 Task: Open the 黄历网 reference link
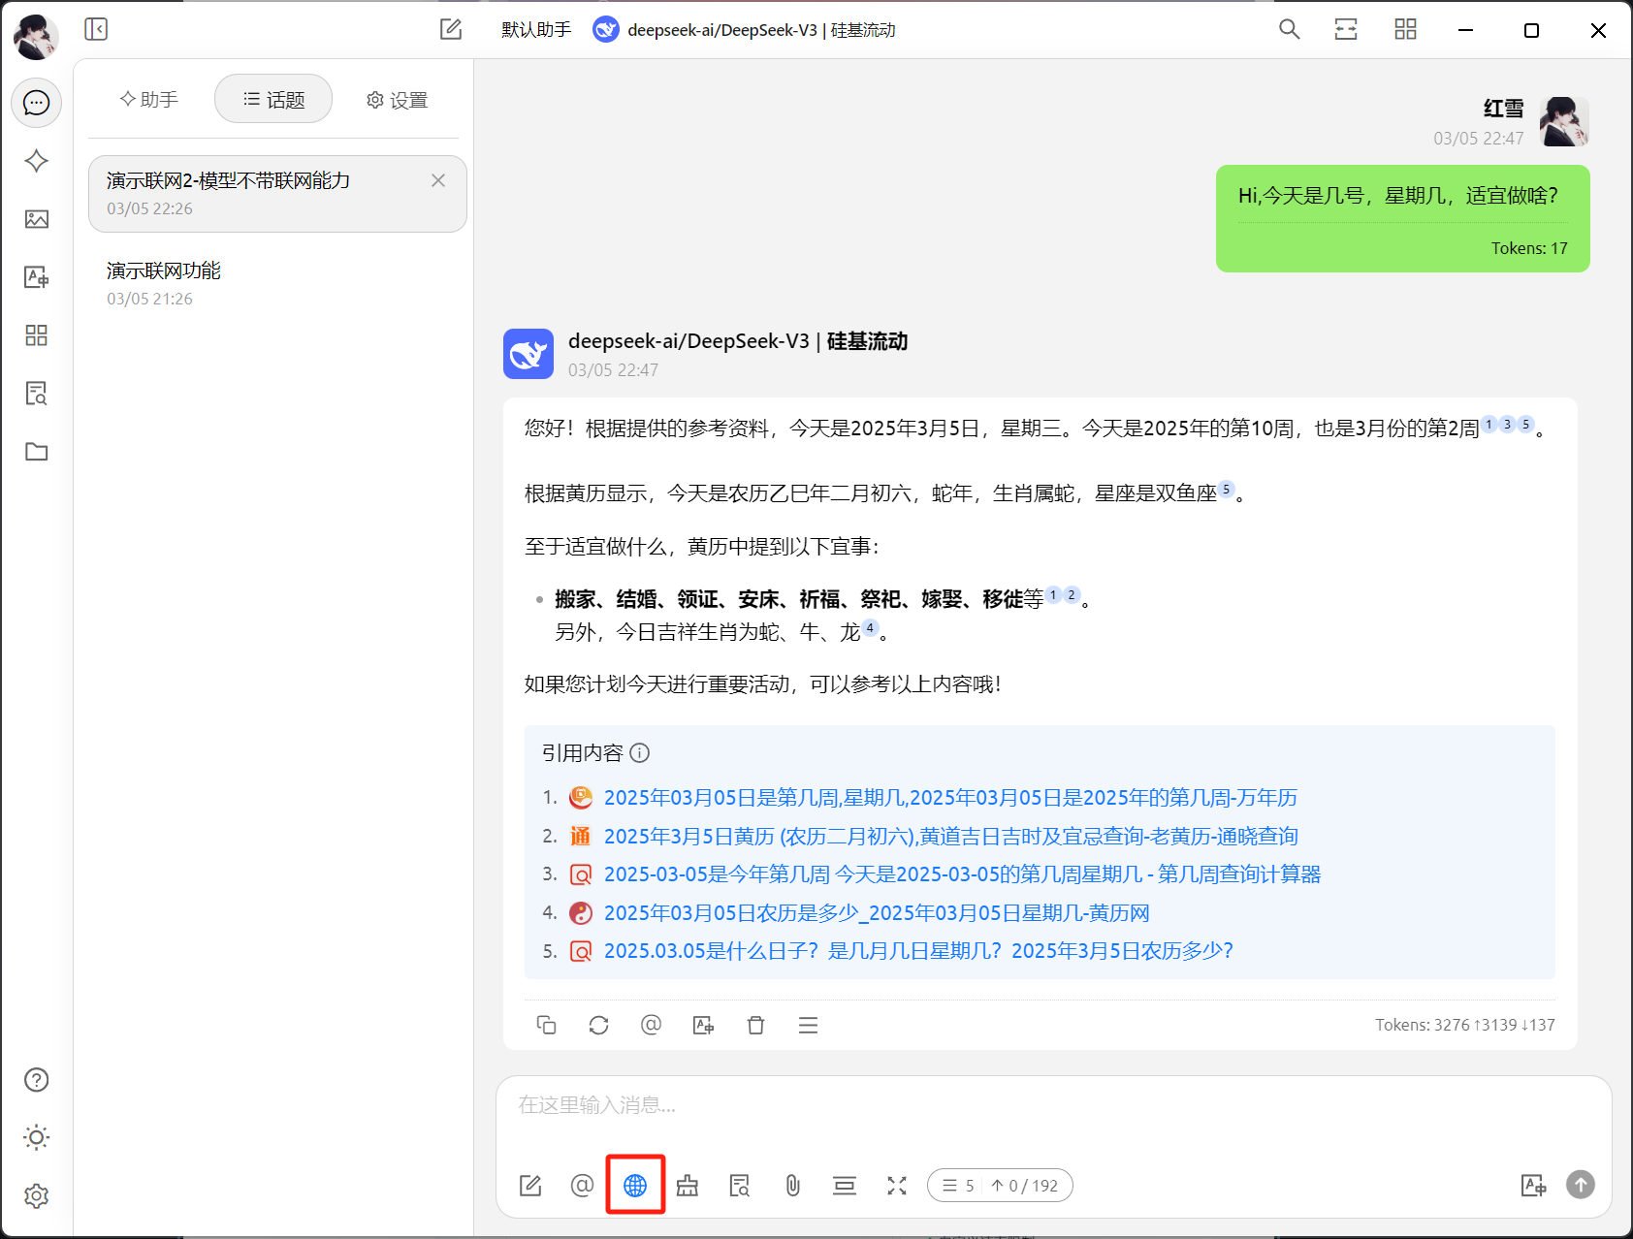point(876,912)
